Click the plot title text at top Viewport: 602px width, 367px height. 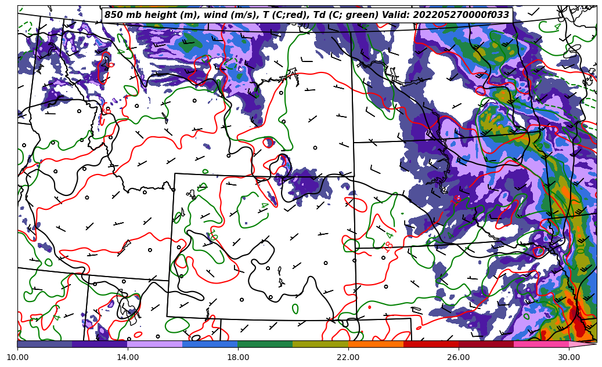point(307,15)
